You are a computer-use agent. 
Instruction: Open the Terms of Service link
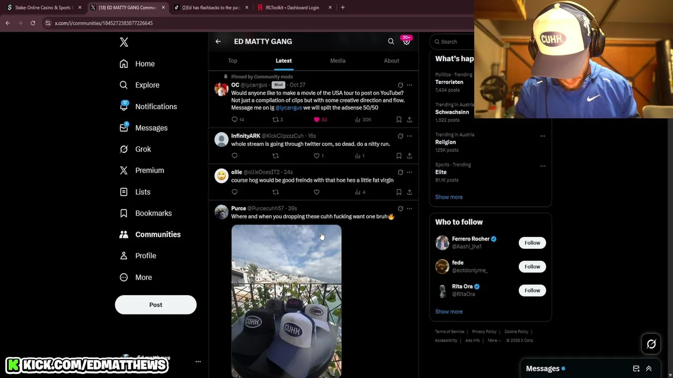point(450,332)
